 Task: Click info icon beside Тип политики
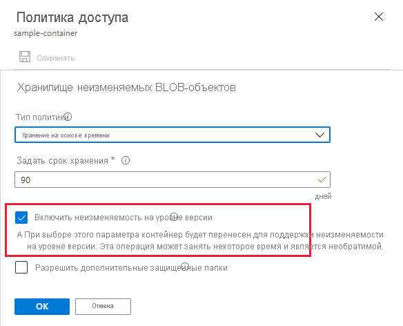pos(68,117)
